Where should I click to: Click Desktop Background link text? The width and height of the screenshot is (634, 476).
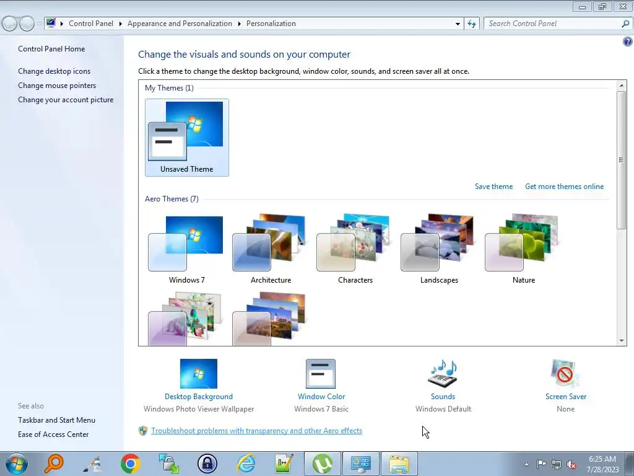(x=199, y=397)
